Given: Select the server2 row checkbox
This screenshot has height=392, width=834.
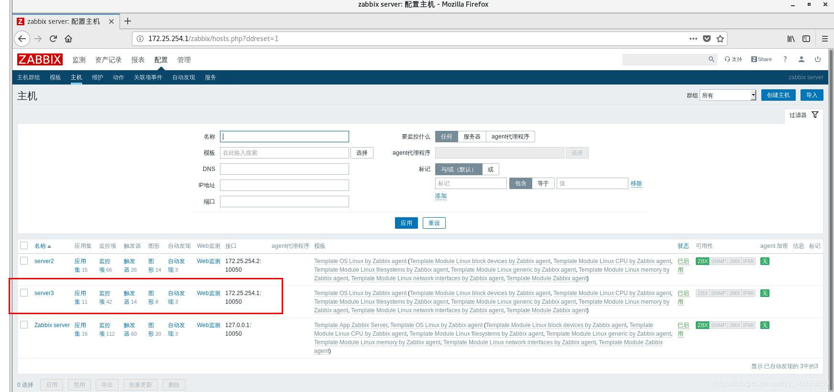Looking at the screenshot, I should [24, 261].
